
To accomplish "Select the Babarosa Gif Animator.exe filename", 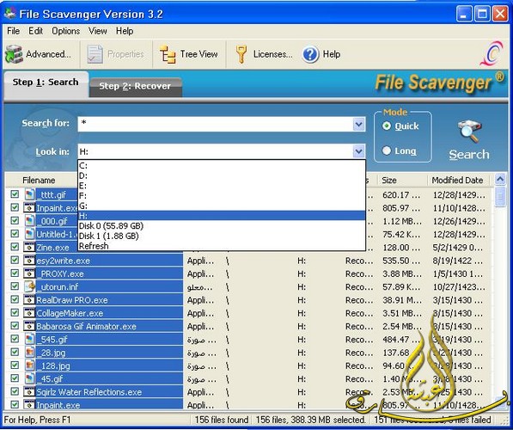I will 87,327.
